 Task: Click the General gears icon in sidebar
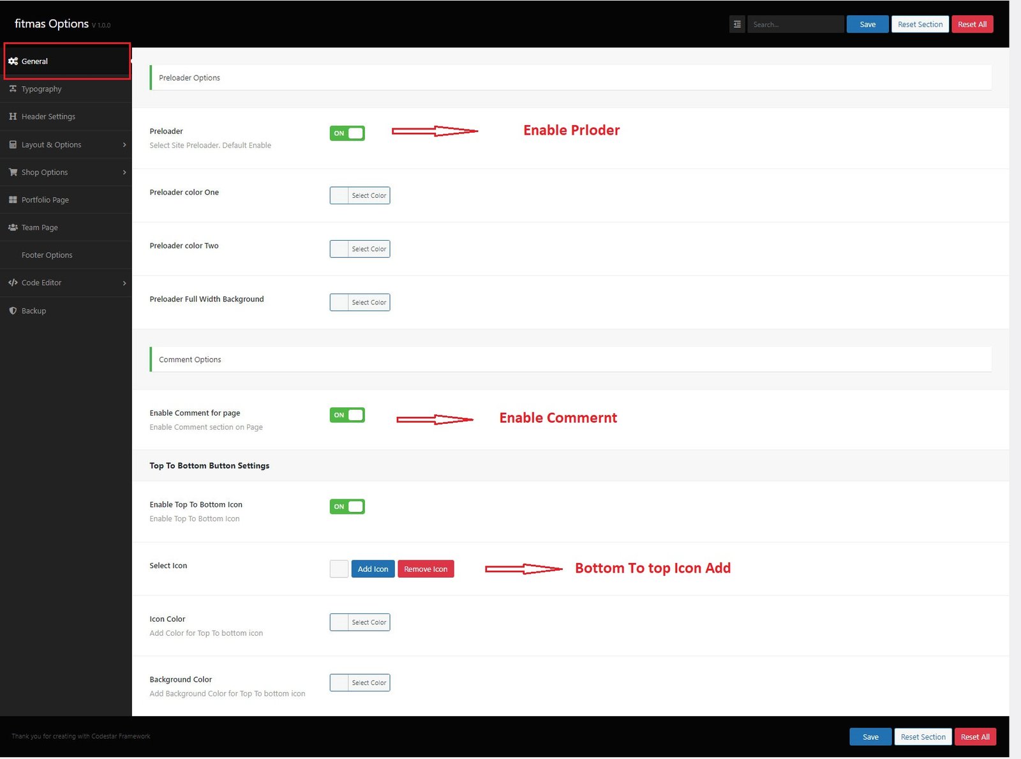point(13,61)
